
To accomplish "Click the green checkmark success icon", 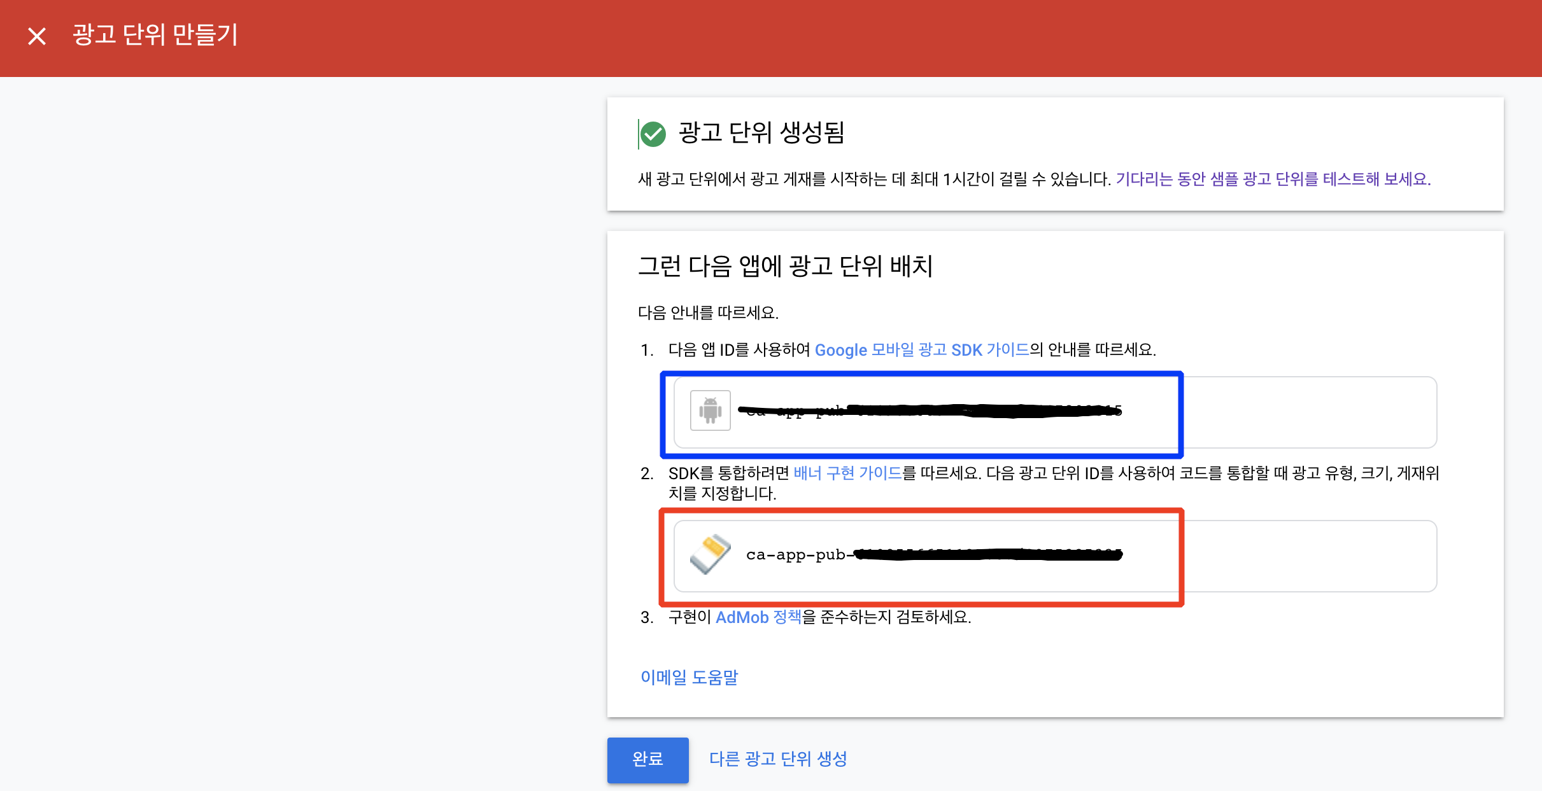I will (x=653, y=134).
